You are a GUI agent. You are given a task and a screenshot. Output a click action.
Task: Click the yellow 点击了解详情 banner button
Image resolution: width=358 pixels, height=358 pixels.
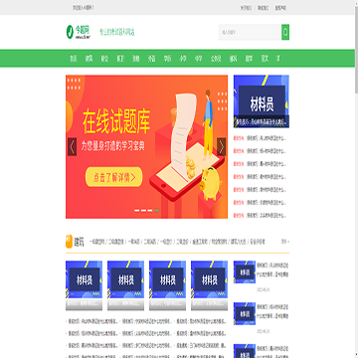(x=114, y=177)
